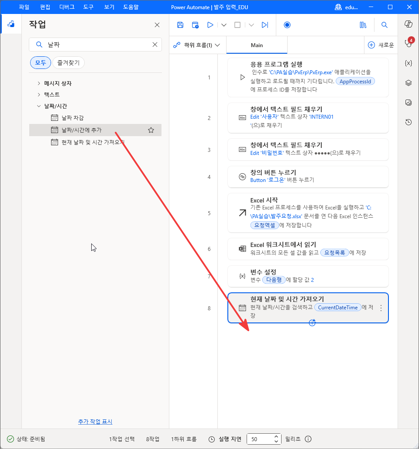
Task: Select step 6 Excel 워크시트에서 읽기
Action: (x=308, y=249)
